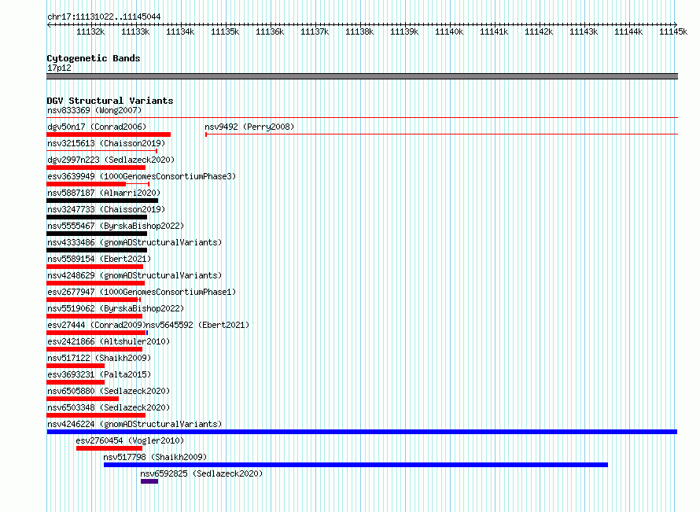
Task: Click nsv5645592 (Ebert2021) label
Action: [x=197, y=325]
